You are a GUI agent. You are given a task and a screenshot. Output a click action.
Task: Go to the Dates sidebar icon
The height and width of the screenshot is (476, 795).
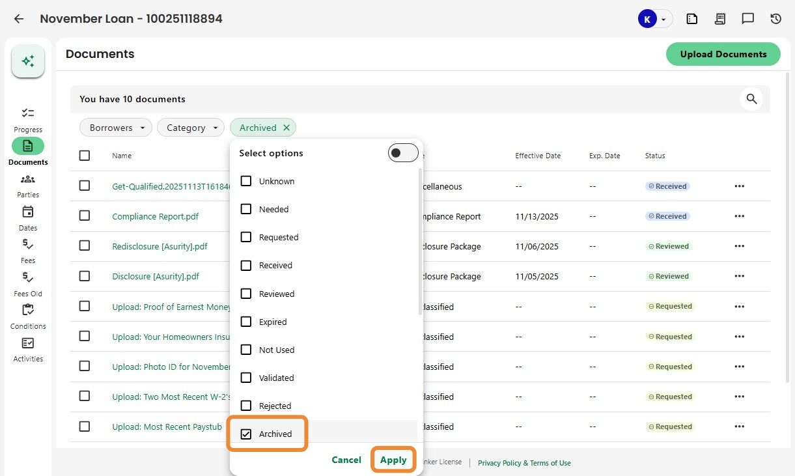tap(28, 212)
